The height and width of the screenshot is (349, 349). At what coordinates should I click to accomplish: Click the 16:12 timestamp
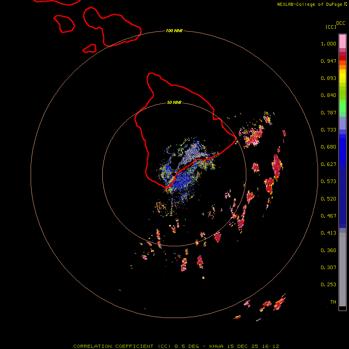271,346
